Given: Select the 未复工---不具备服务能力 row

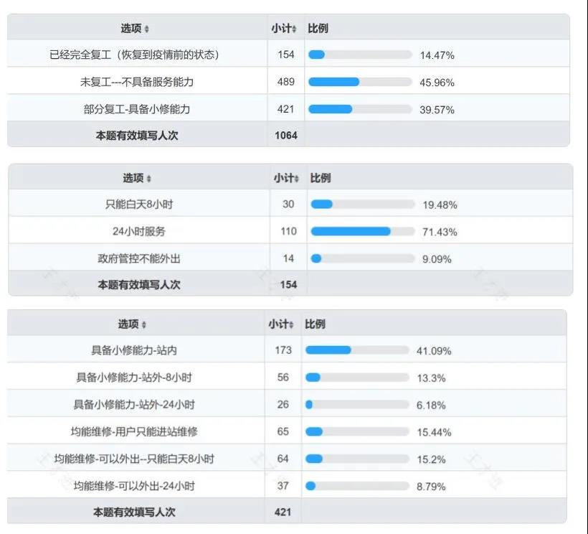Looking at the screenshot, I should [136, 82].
